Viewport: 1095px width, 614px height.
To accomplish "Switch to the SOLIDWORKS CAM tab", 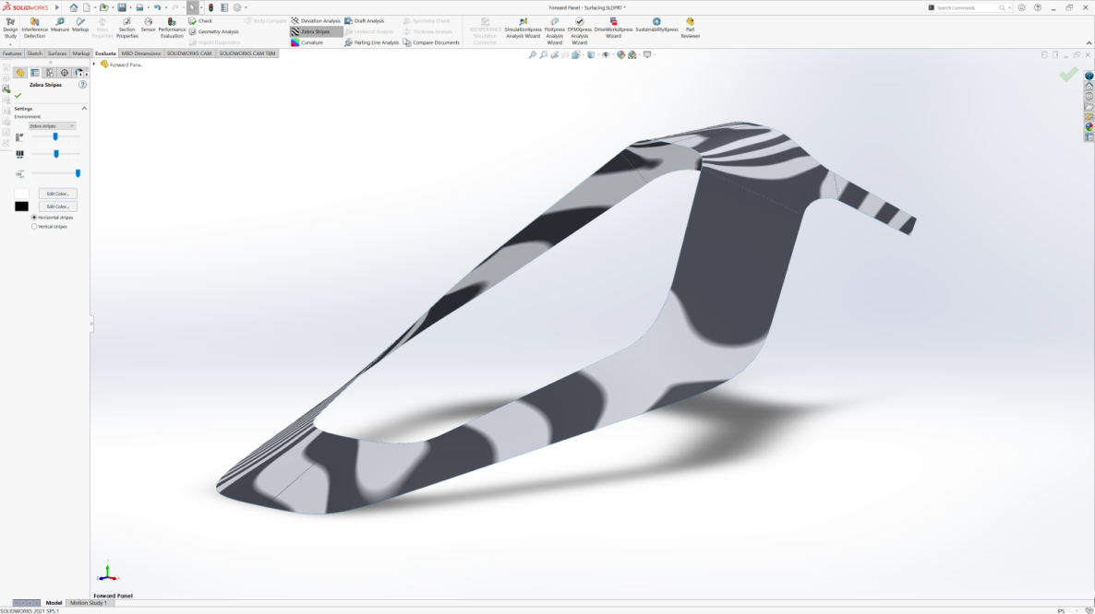I will coord(189,53).
